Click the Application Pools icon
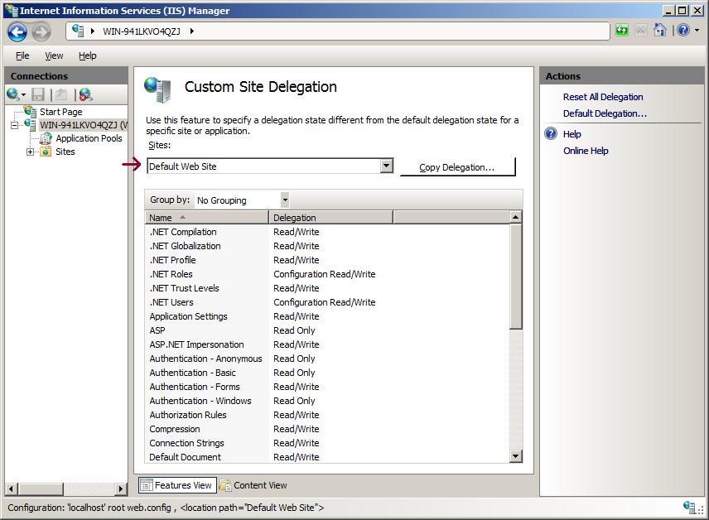709x520 pixels. [46, 138]
